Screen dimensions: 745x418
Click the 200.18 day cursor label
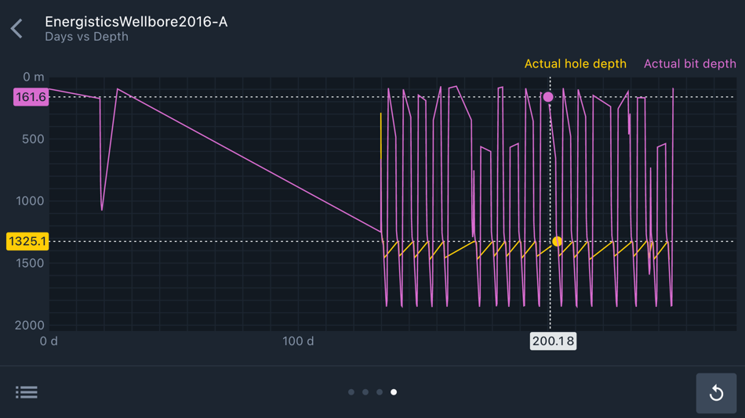pos(553,341)
